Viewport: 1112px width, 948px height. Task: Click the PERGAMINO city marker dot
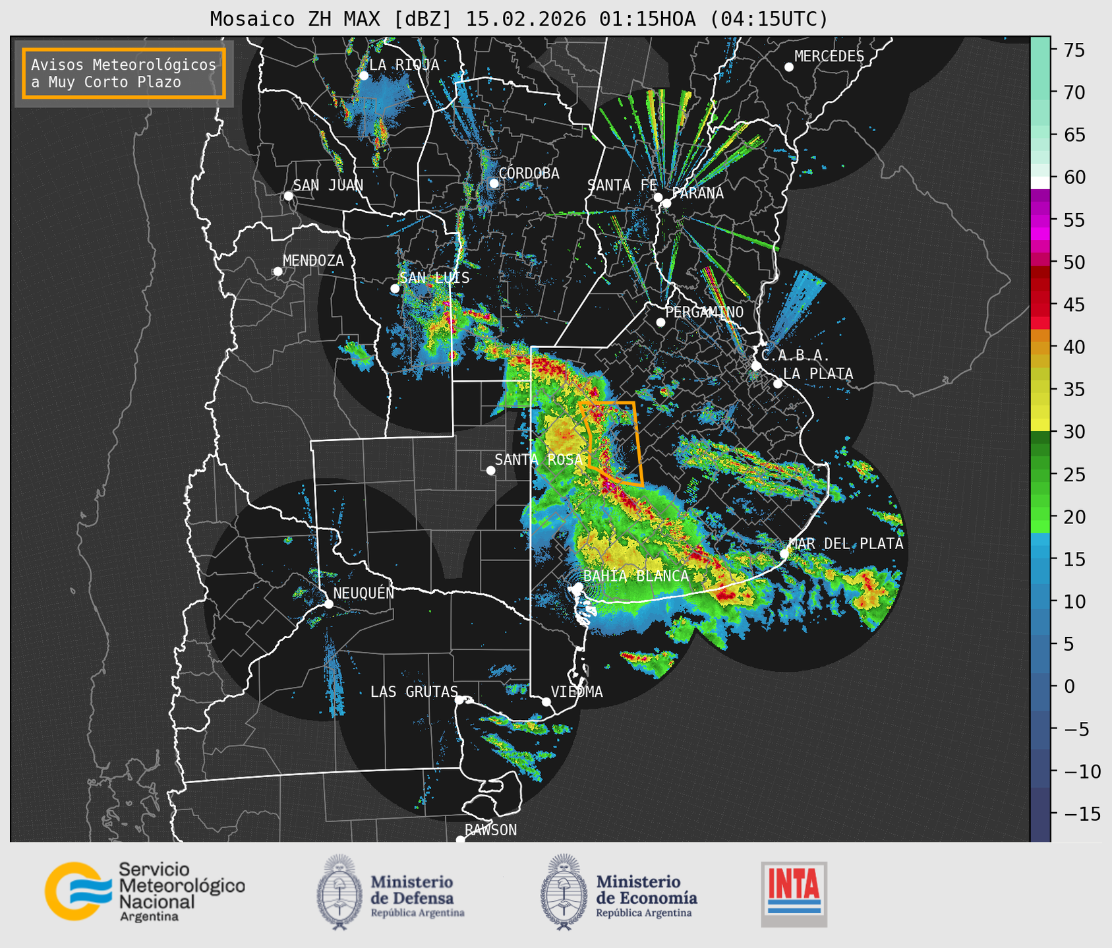pos(660,322)
